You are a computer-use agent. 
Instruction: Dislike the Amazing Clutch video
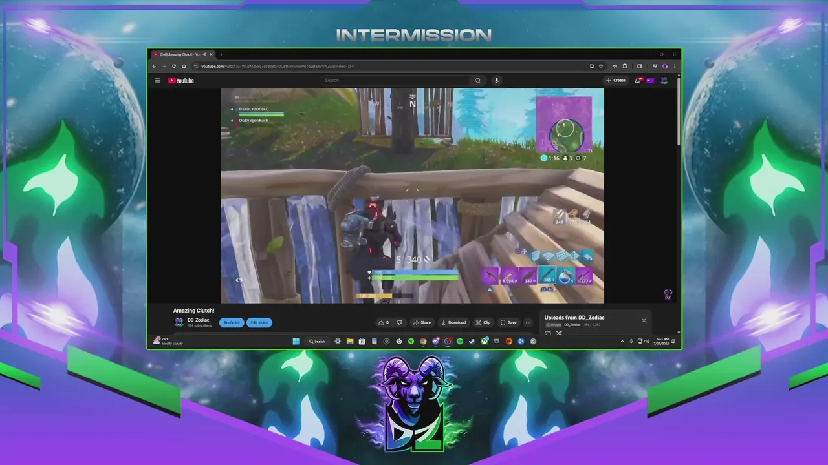[x=399, y=322]
